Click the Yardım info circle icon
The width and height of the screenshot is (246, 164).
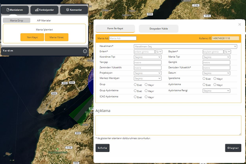click(x=85, y=51)
